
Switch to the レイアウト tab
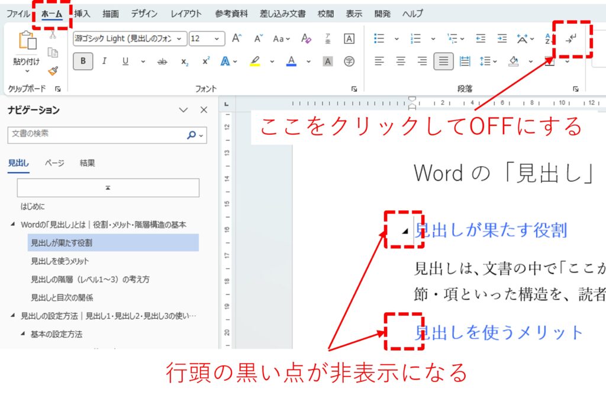pyautogui.click(x=186, y=14)
